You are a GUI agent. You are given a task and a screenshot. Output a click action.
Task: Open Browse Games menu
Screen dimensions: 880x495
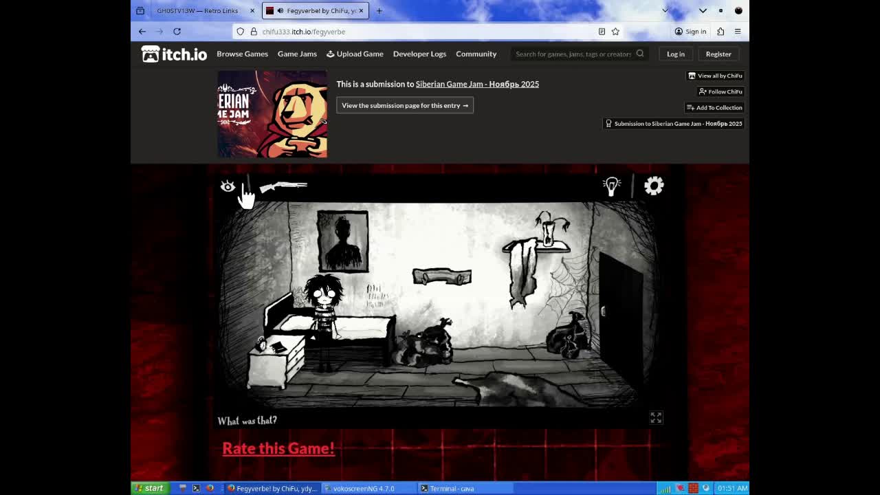click(242, 54)
